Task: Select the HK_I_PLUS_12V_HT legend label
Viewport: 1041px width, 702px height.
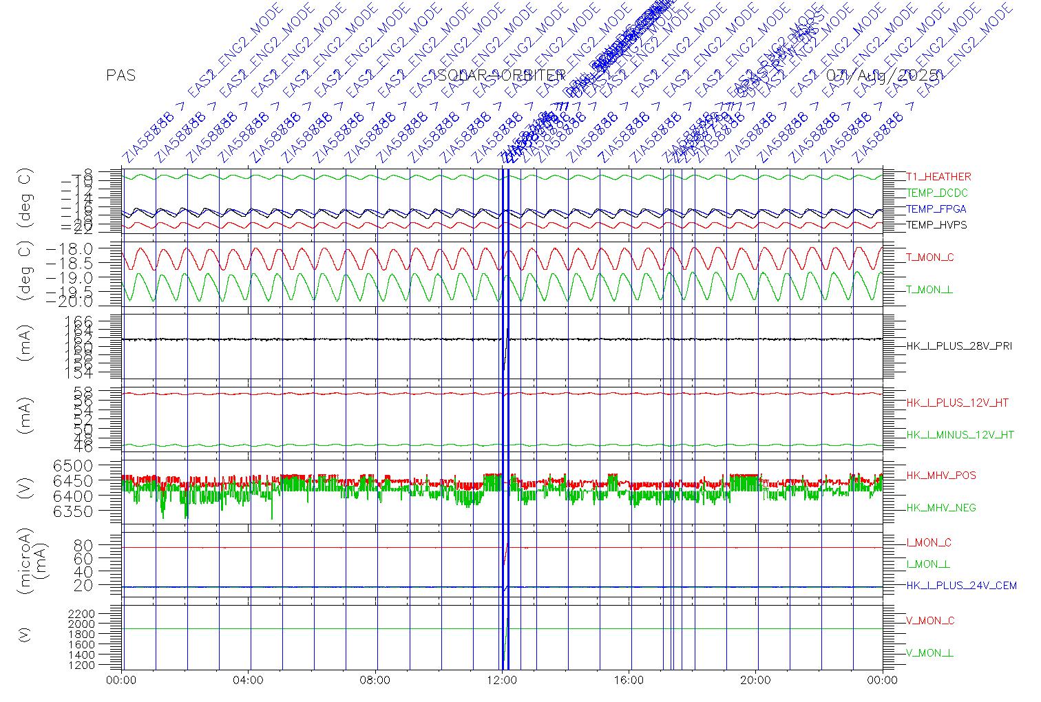Action: tap(958, 403)
